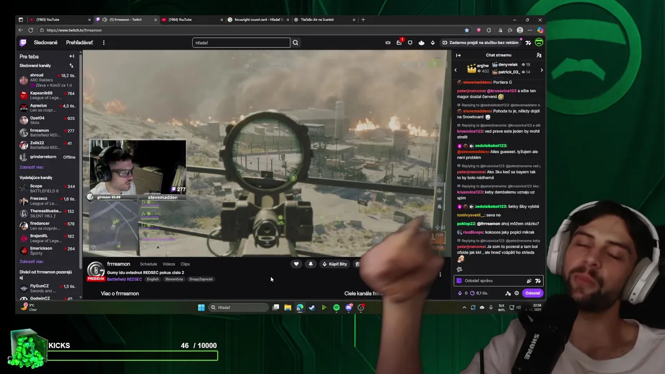Select Freezecz recommended channel

click(47, 201)
